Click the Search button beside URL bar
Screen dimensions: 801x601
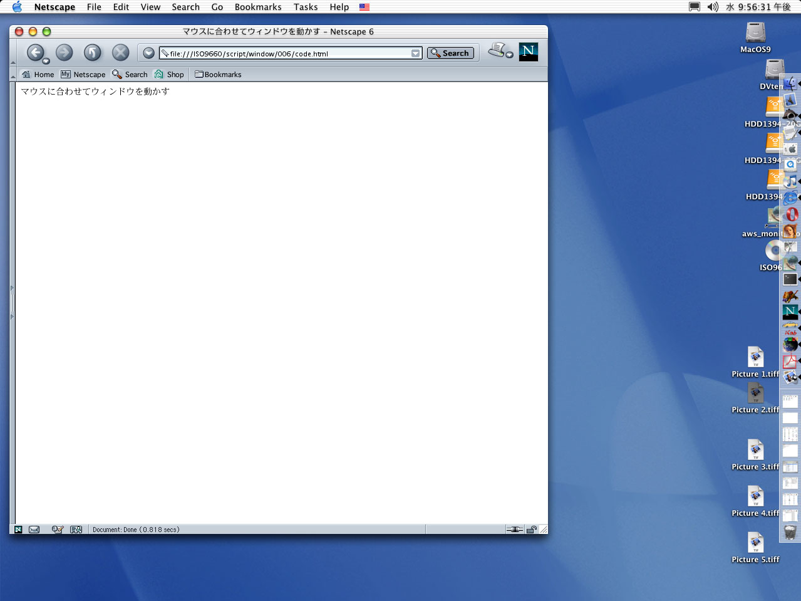click(450, 53)
